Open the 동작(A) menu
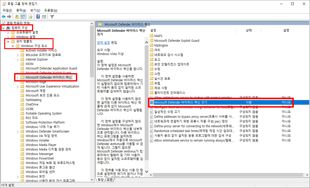Screen dimensions: 310x188 click(x=21, y=10)
